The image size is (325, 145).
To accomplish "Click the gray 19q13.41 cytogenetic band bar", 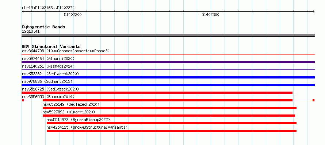I will click(x=168, y=35).
